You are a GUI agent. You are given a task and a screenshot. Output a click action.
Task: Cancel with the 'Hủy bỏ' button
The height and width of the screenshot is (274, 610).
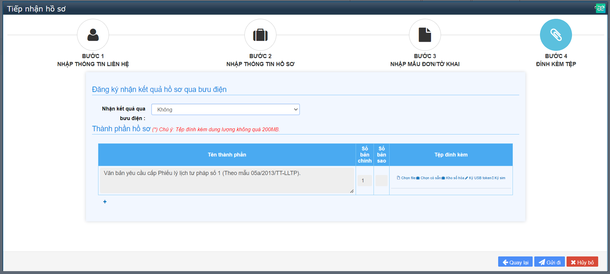[x=582, y=262]
